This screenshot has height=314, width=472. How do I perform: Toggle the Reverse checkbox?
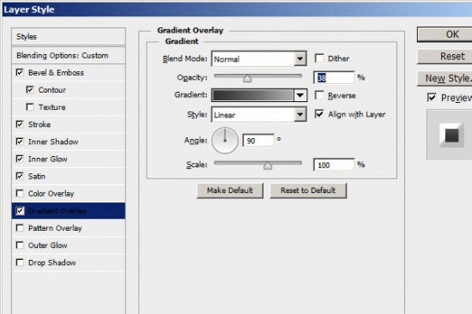[x=319, y=95]
